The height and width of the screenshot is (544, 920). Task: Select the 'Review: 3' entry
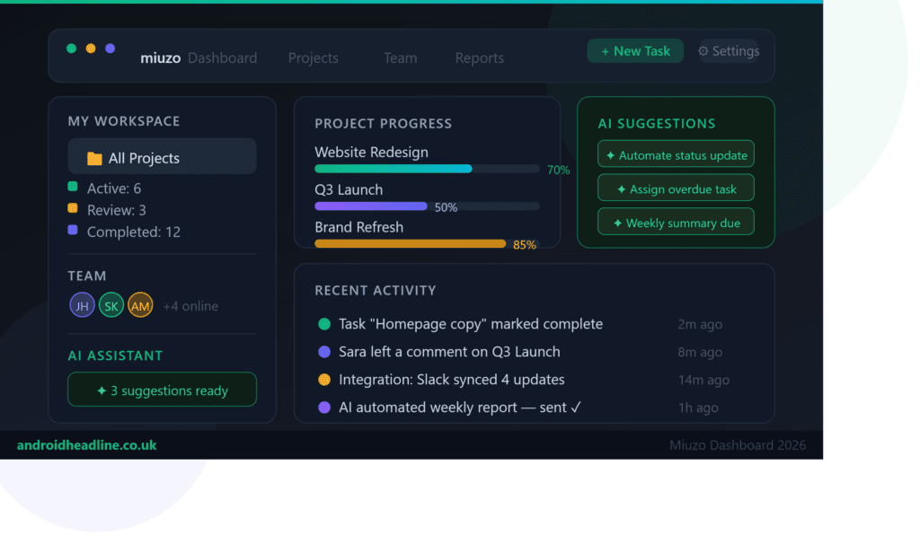(x=116, y=210)
